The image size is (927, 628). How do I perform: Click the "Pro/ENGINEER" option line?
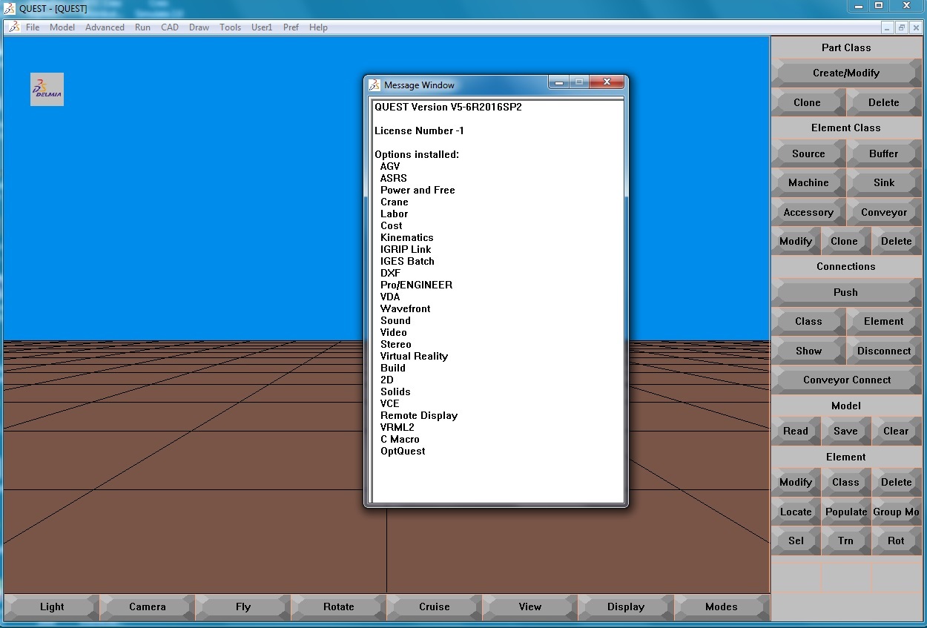(x=416, y=285)
